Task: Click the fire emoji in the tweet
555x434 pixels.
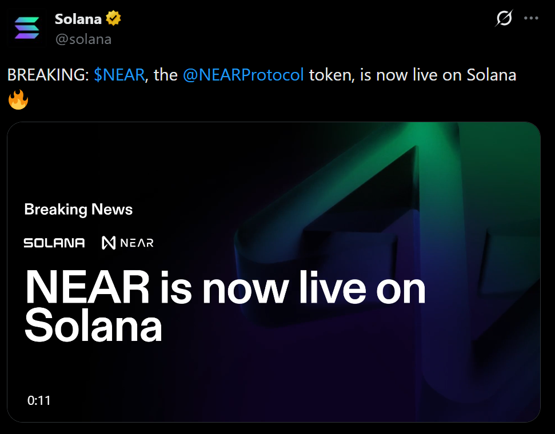Action: [18, 101]
